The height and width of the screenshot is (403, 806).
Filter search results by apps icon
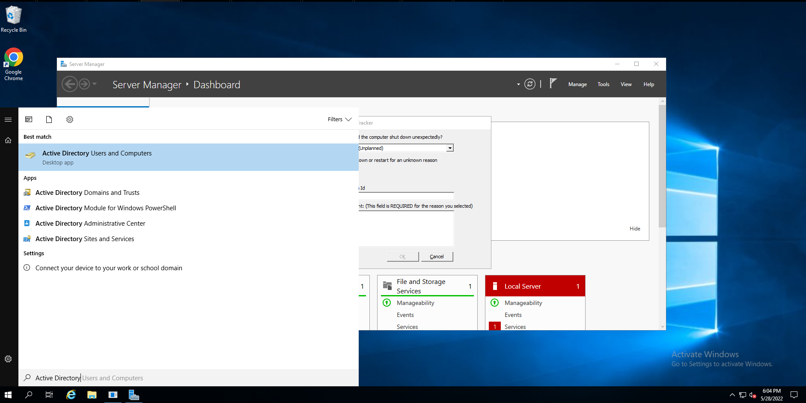click(x=29, y=119)
